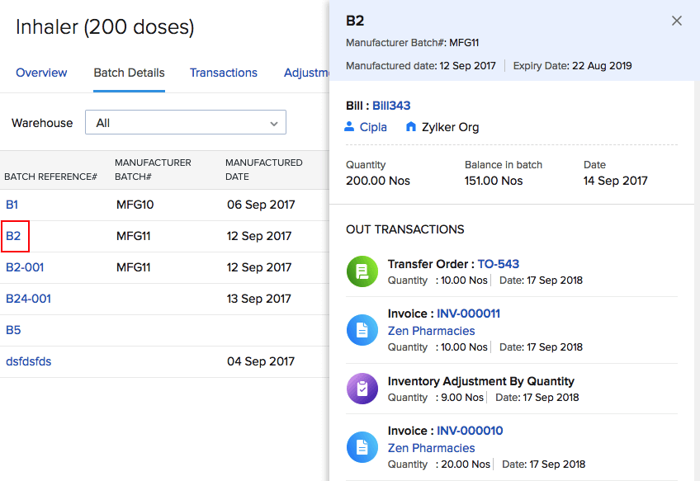Open the Warehouse filter dropdown
This screenshot has width=700, height=481.
185,122
